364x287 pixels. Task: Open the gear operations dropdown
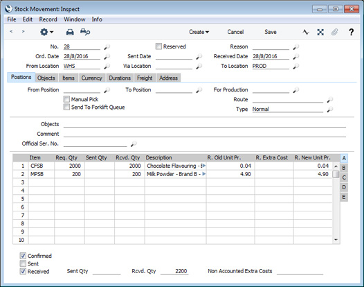coord(46,32)
